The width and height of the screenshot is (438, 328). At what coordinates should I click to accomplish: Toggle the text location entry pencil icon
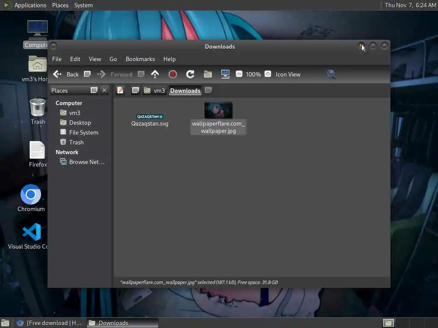[120, 91]
